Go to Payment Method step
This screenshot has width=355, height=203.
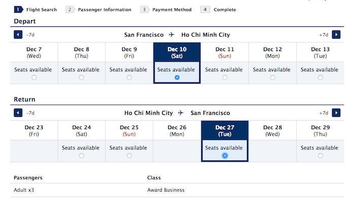[x=166, y=10]
